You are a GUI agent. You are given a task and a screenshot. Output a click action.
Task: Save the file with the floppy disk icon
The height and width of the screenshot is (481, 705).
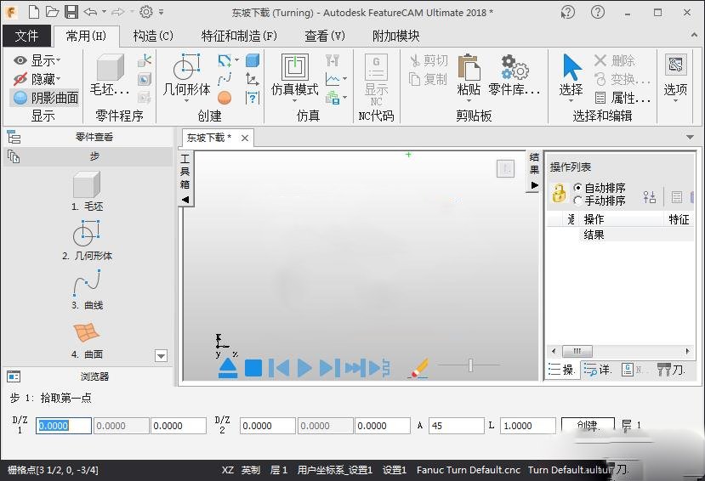[x=71, y=12]
